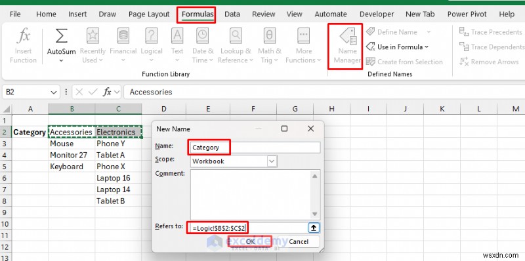This screenshot has width=525, height=261.
Task: Click the Refers to field
Action: 248,228
